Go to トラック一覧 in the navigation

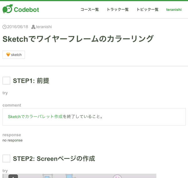pos(118,10)
